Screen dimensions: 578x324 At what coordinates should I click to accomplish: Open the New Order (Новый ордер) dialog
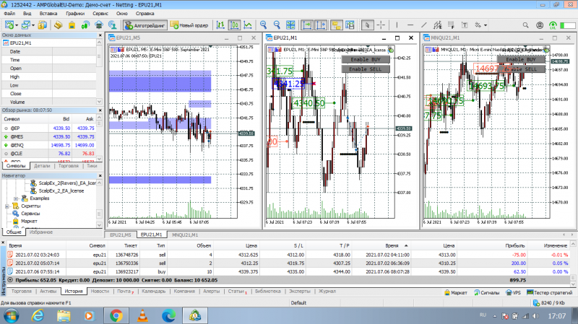click(189, 25)
